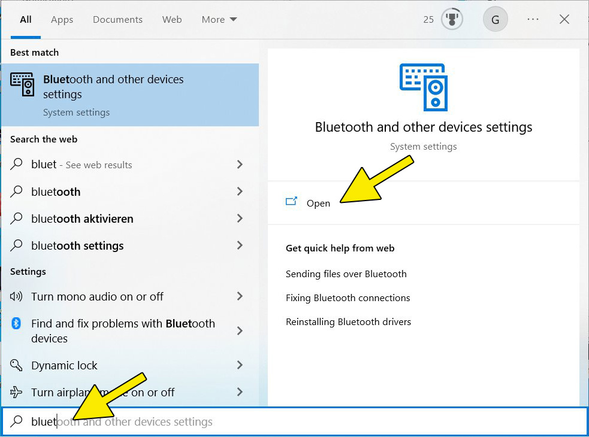Select Bluetooth and other devices settings best match

click(x=129, y=95)
